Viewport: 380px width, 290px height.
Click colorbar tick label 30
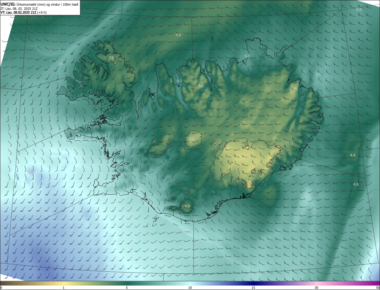(x=316, y=288)
